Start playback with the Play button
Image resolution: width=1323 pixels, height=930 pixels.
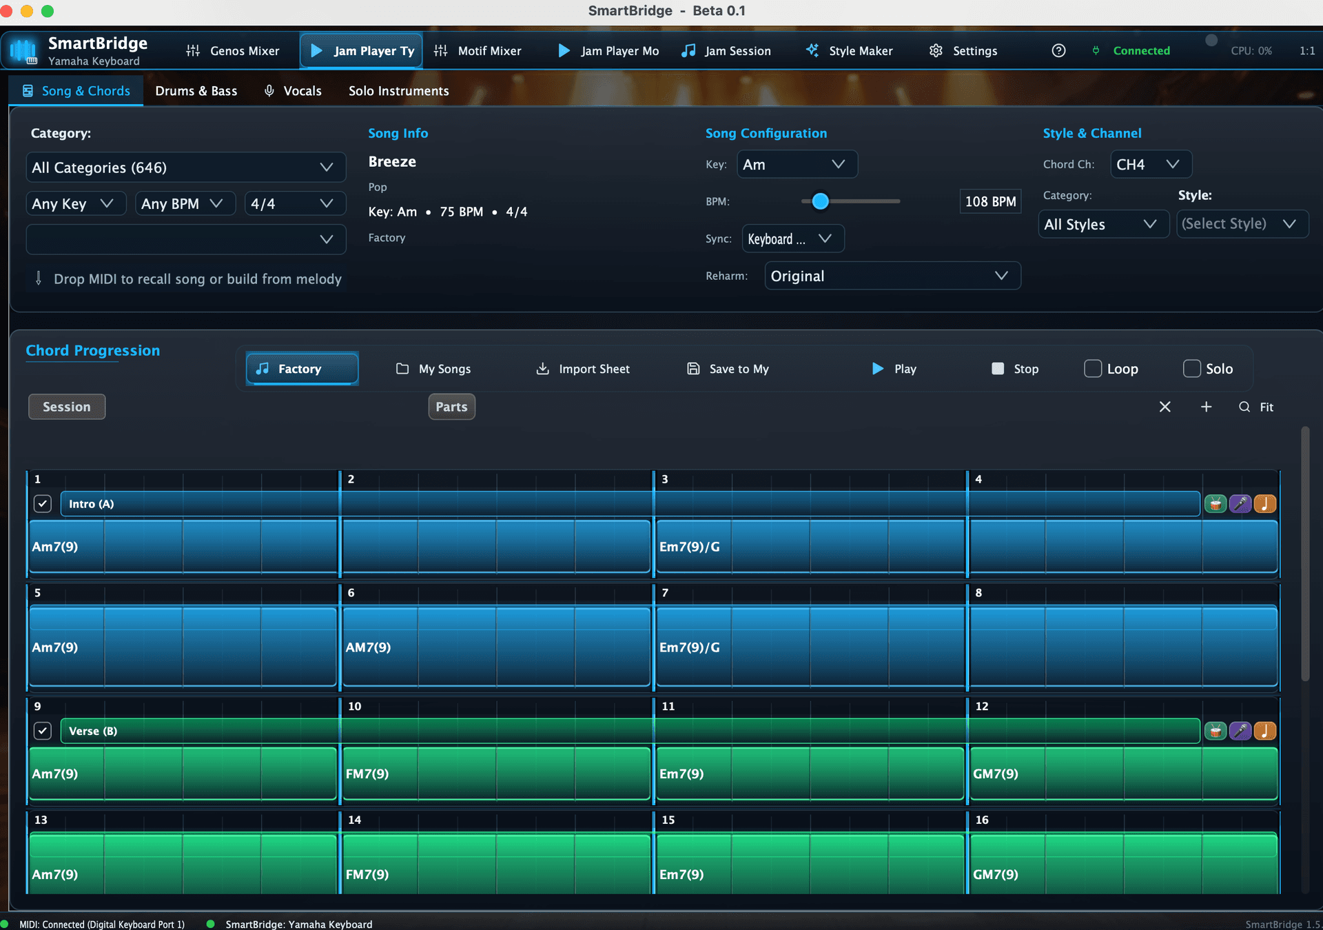(x=894, y=369)
